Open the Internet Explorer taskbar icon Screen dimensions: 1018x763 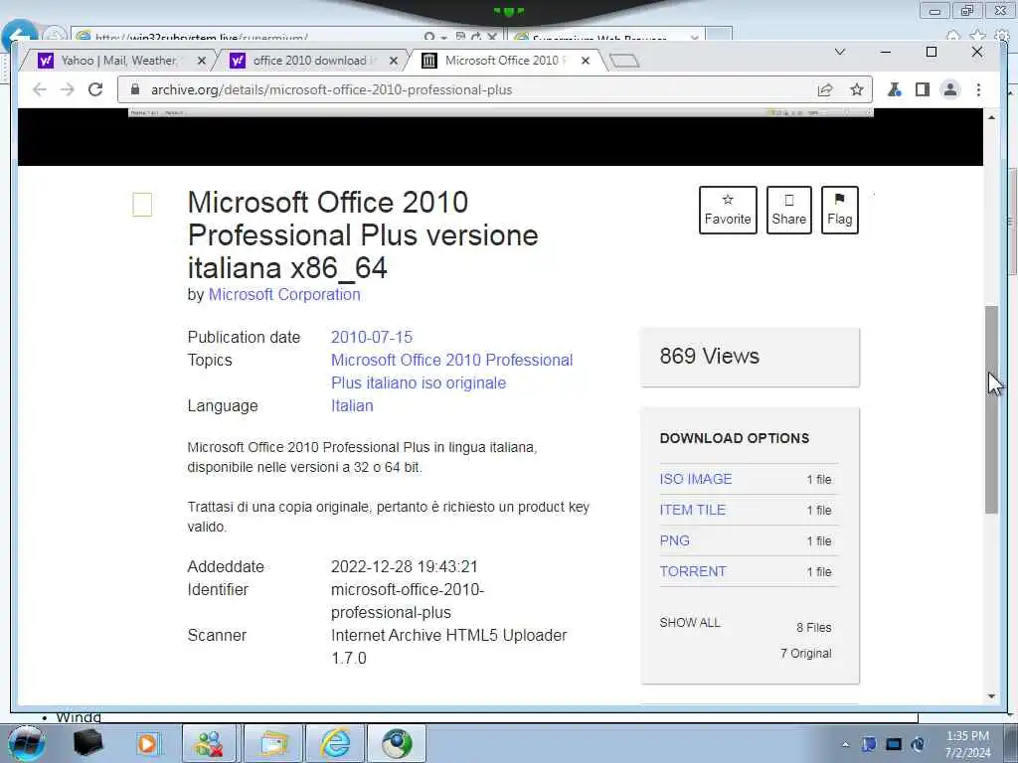[335, 743]
